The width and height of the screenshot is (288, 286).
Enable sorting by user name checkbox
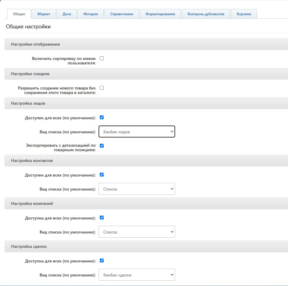[x=102, y=58]
